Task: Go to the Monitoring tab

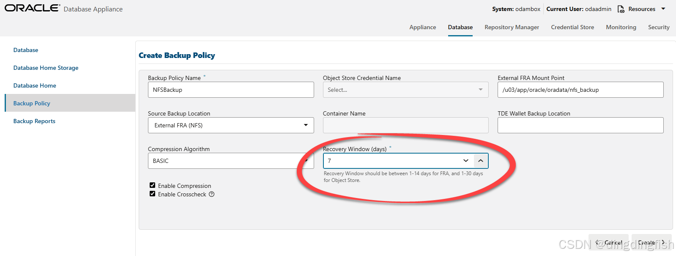Action: click(x=621, y=27)
